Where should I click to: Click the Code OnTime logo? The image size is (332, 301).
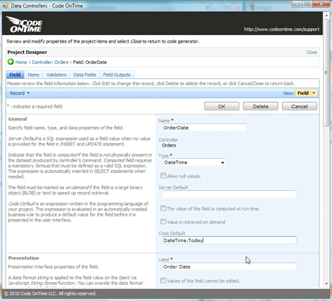[24, 24]
